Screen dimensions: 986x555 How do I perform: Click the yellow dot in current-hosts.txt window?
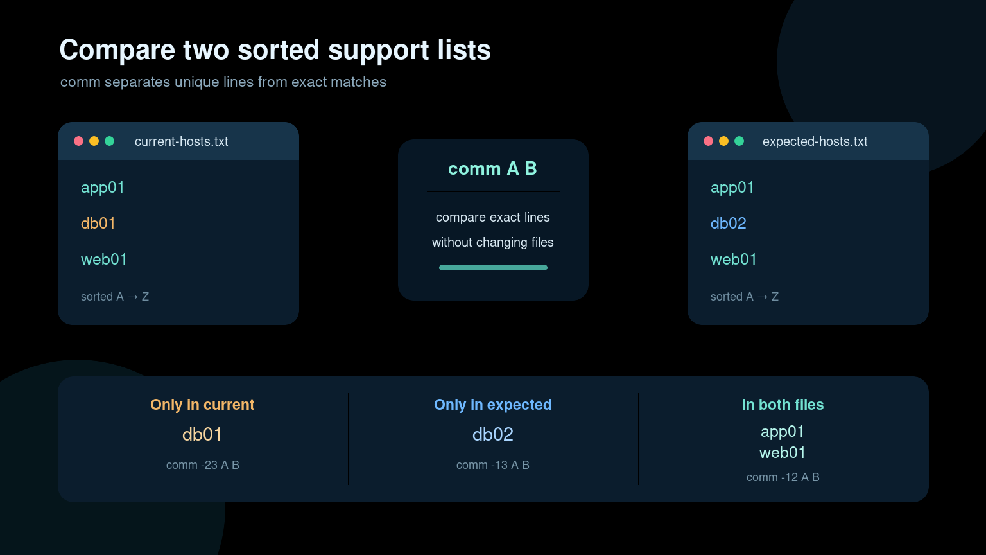point(94,141)
